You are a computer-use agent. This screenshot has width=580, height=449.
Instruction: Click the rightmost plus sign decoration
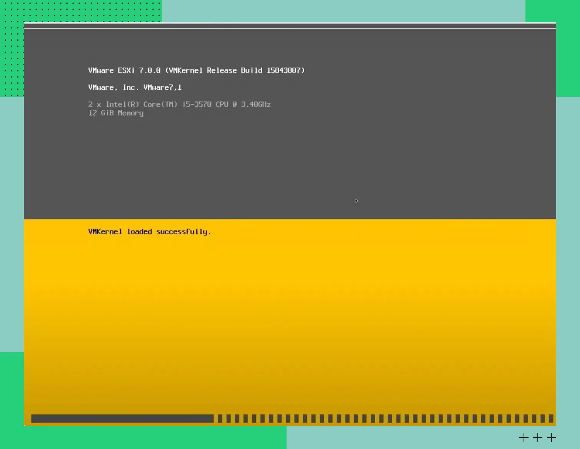coord(552,437)
